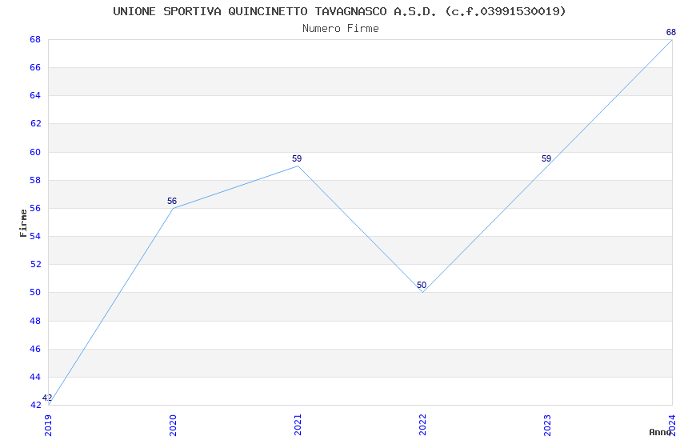
Task: Click the data point label 59 above 2021
Action: 297,158
